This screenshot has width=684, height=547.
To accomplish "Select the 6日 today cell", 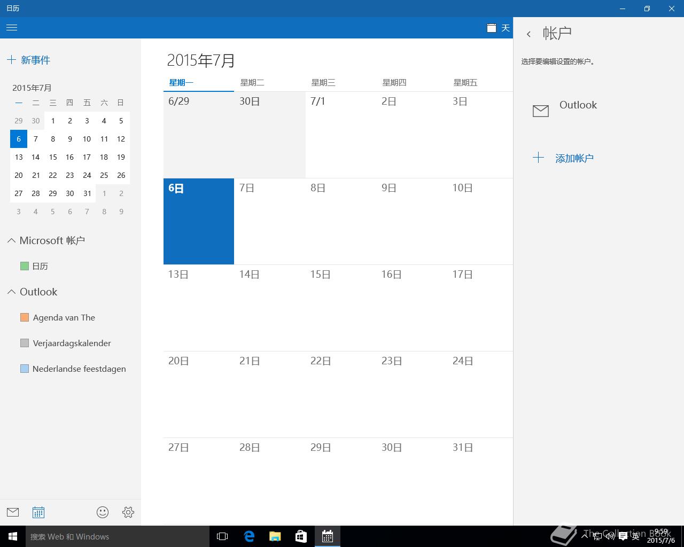I will pos(199,221).
